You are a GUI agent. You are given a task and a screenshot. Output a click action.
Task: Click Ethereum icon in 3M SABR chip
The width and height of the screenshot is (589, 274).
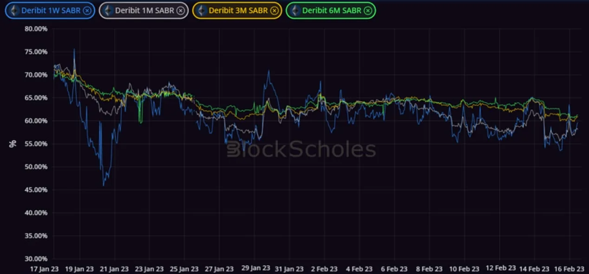click(201, 10)
